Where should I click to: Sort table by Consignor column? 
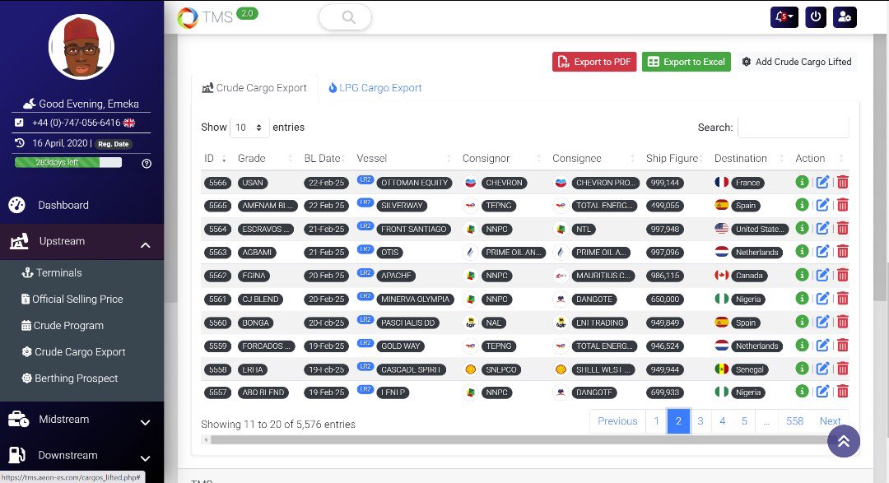coord(501,158)
